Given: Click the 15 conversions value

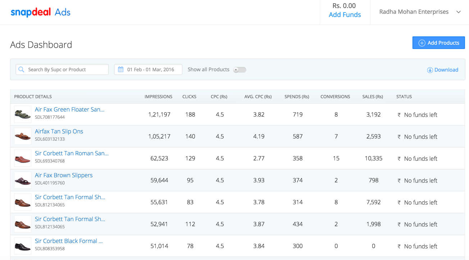Looking at the screenshot, I should click(336, 159).
